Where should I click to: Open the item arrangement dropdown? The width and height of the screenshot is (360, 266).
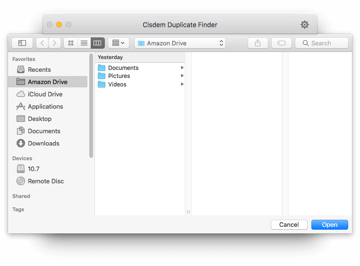tap(118, 43)
